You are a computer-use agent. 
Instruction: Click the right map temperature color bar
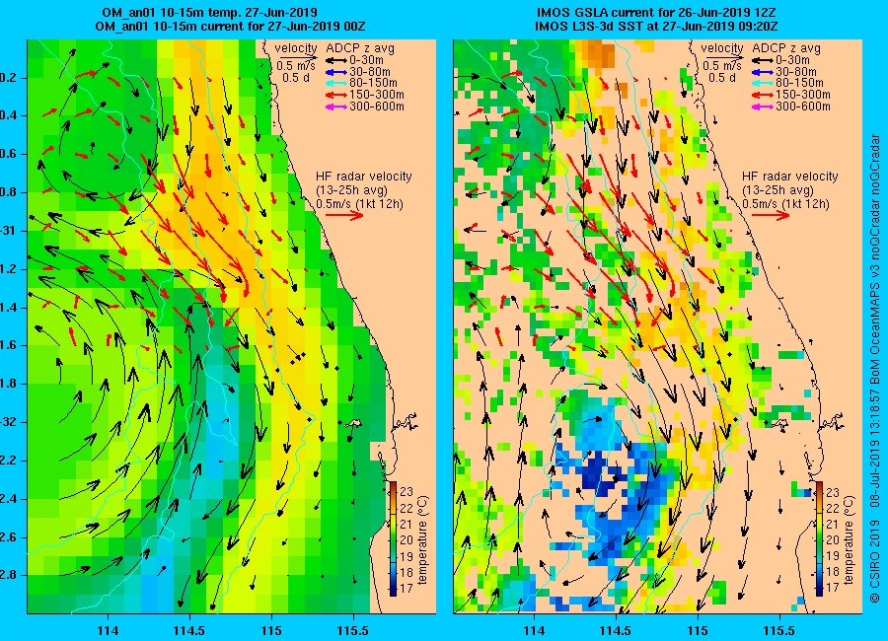point(820,538)
